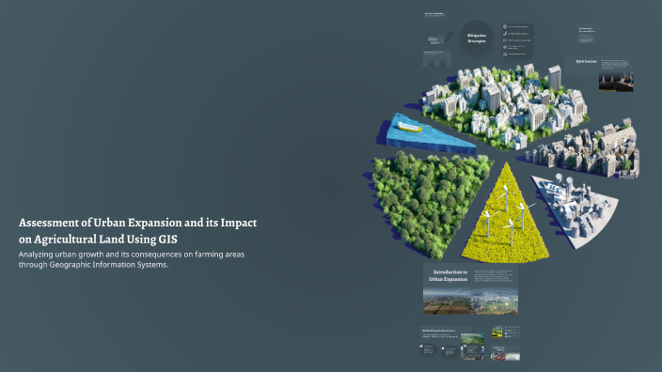
Task: Open the Introduction to Urban Expansion slide
Action: coord(470,289)
